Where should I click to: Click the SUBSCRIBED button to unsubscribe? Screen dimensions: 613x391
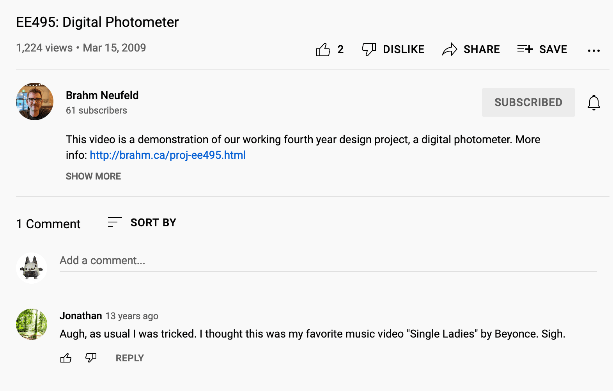[528, 103]
